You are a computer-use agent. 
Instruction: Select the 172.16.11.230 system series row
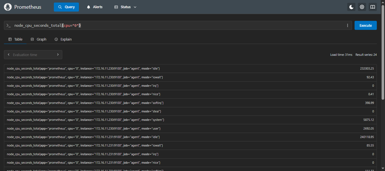190,120
